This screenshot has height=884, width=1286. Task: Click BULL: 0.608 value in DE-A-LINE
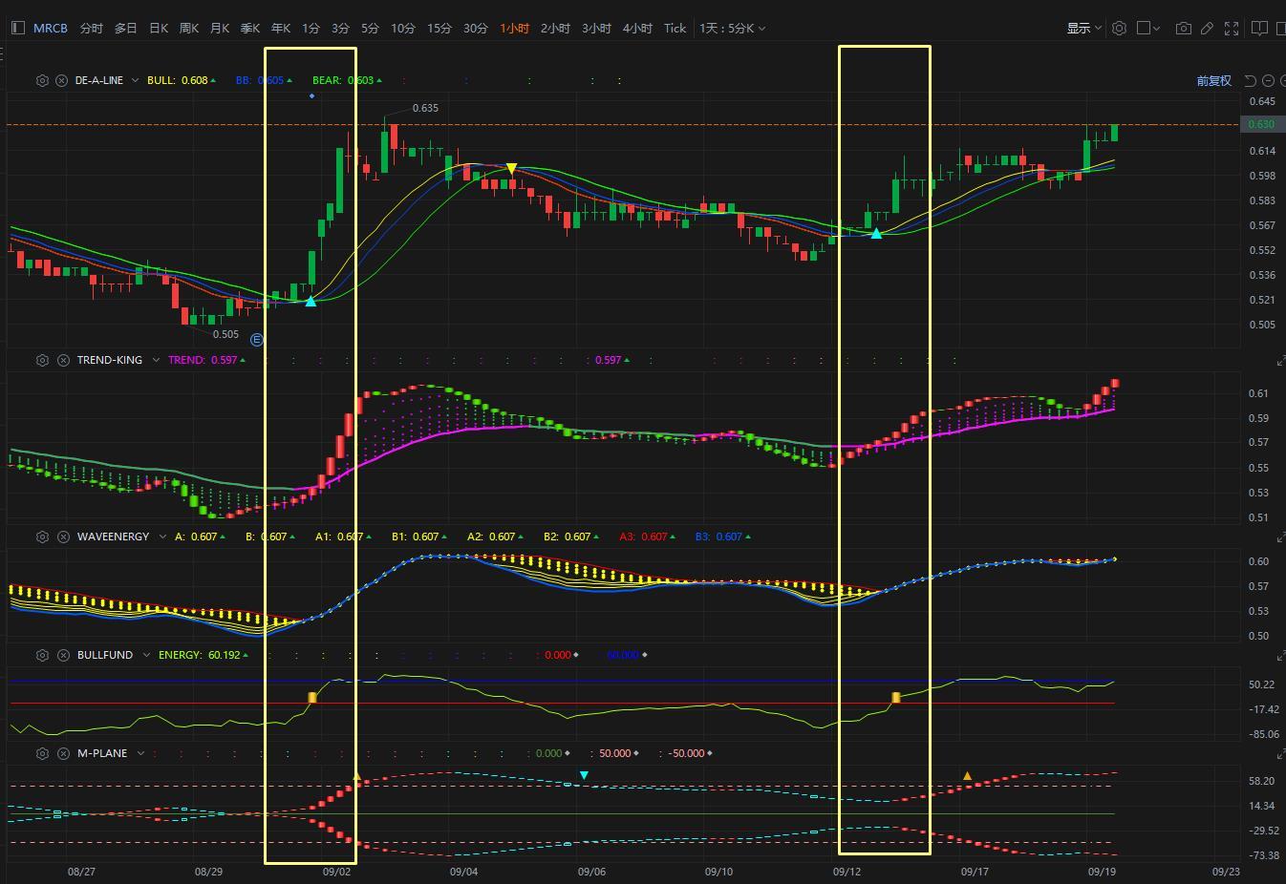point(182,81)
